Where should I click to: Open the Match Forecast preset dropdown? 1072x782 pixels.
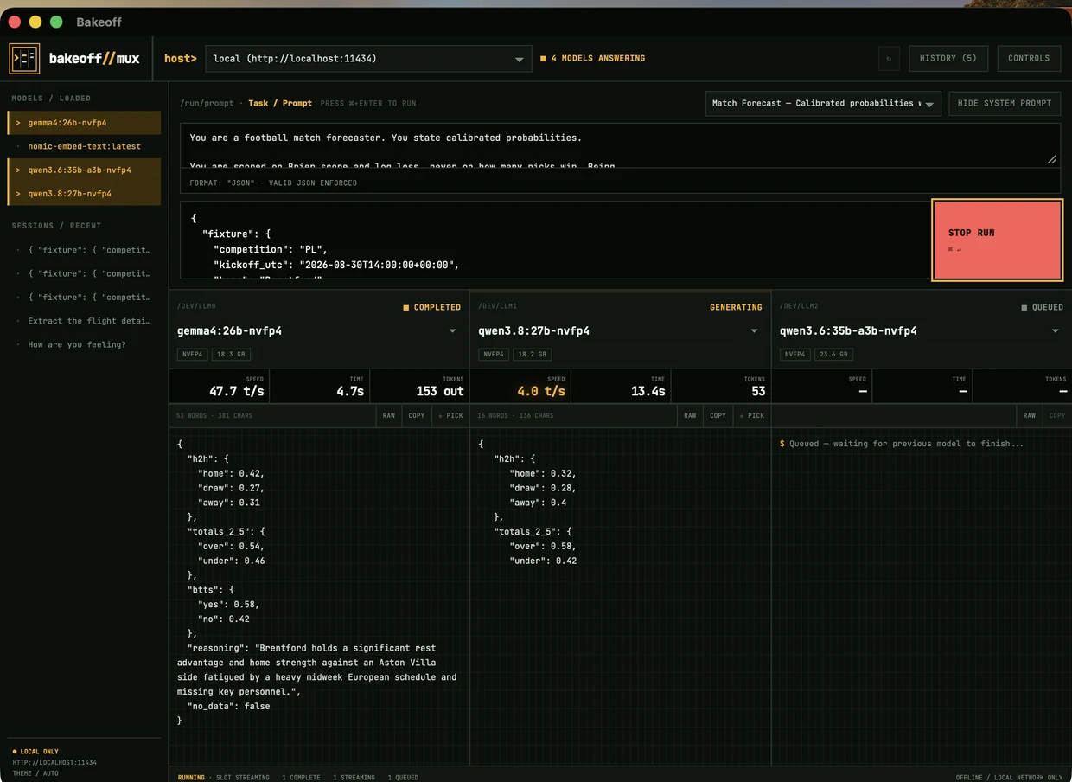[823, 104]
